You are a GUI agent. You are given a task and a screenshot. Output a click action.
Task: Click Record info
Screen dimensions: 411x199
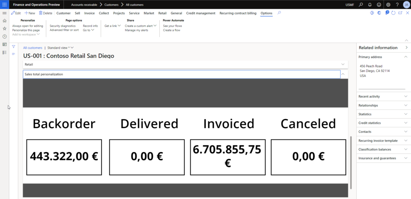(90, 26)
